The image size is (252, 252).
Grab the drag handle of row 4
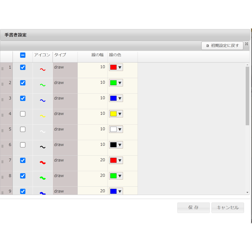pos(2,115)
